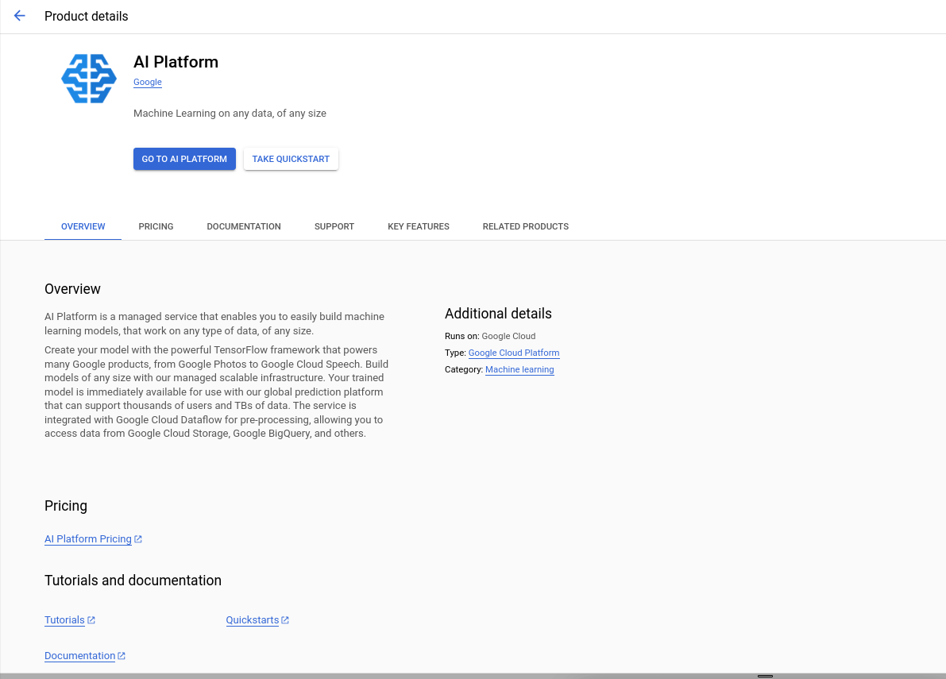Click the AI Platform product title

point(176,62)
